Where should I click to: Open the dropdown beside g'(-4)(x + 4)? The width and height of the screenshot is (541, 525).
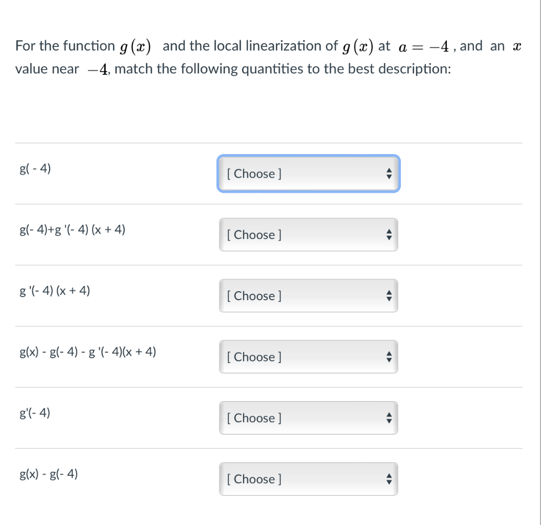[x=309, y=295]
